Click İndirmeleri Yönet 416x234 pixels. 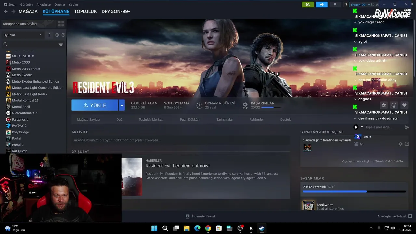[x=200, y=216]
